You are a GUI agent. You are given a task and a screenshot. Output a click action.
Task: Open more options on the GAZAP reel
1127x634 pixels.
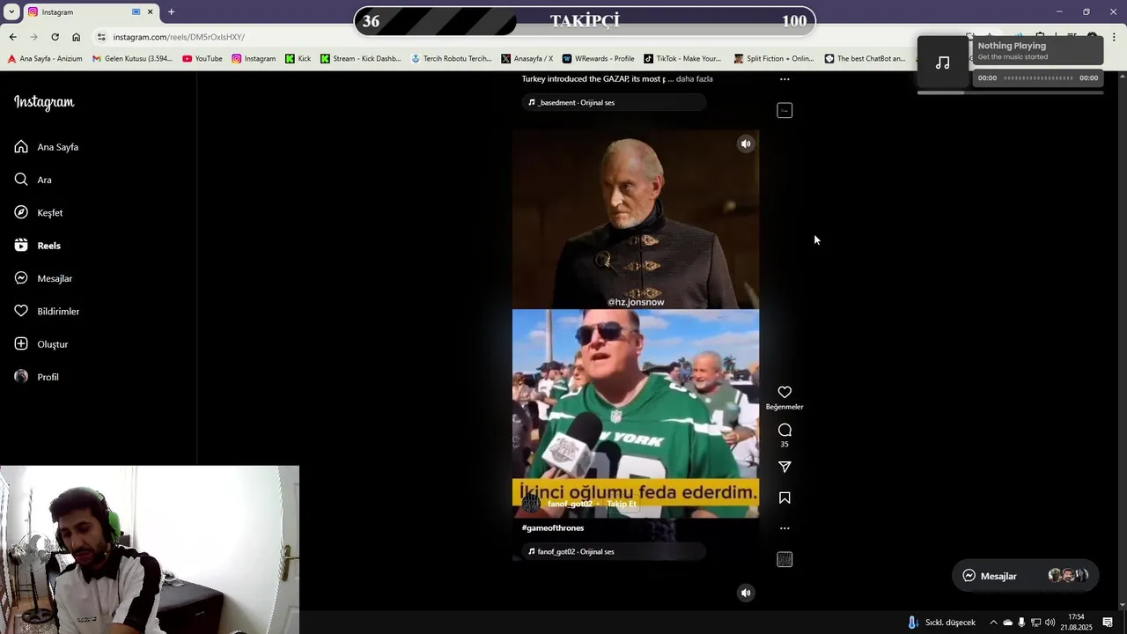[x=784, y=79]
